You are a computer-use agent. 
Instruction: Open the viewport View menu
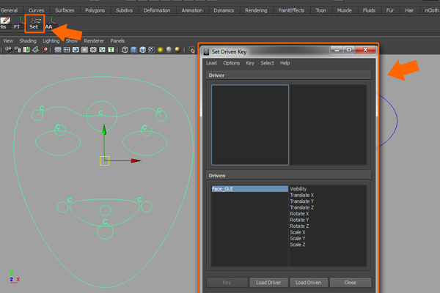point(8,41)
